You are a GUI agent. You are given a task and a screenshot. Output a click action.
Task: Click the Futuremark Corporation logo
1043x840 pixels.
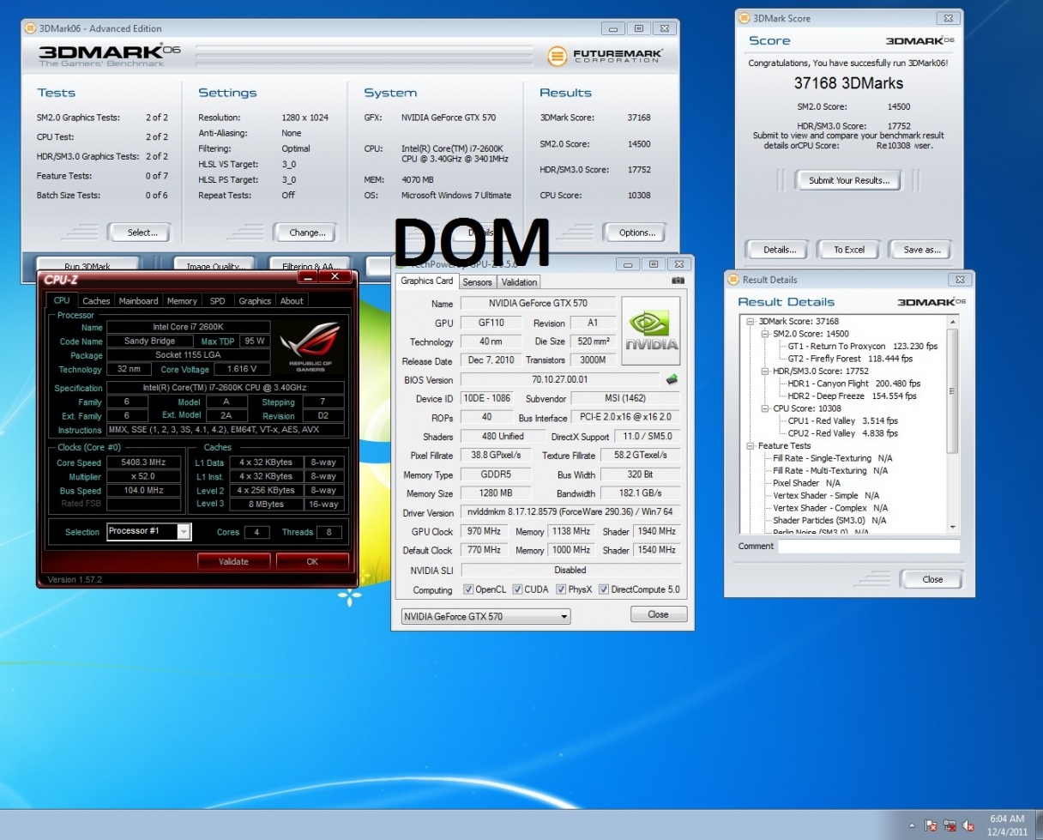tap(606, 57)
